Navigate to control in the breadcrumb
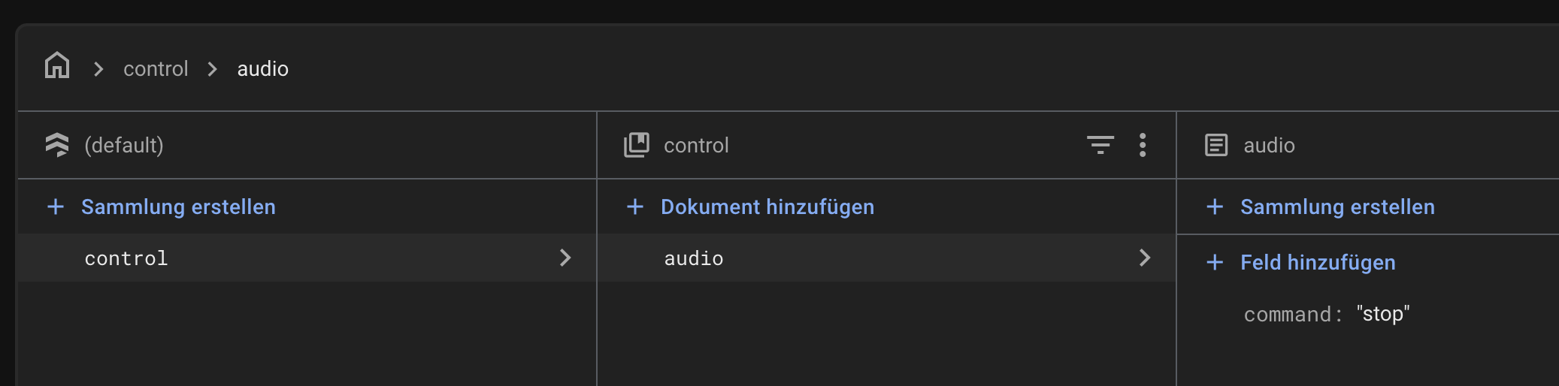 (x=156, y=69)
